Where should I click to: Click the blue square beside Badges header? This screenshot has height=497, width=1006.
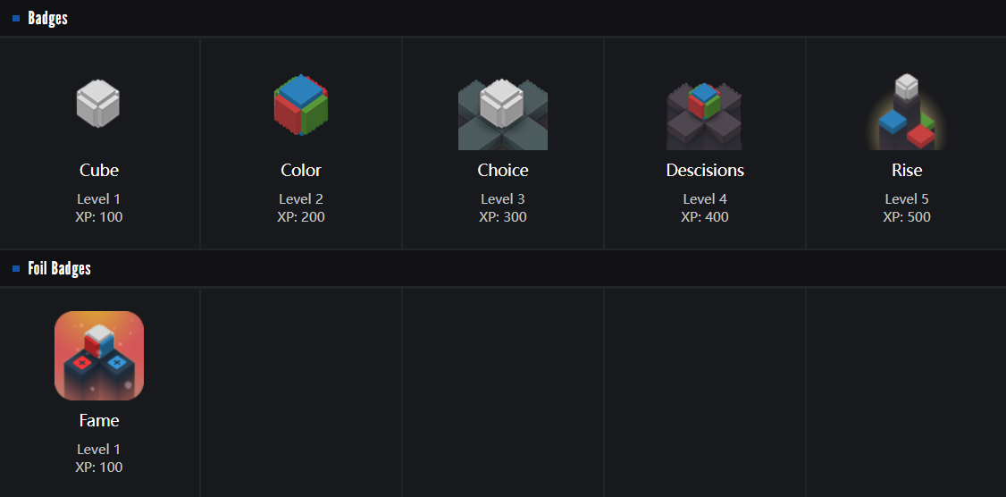pos(16,19)
